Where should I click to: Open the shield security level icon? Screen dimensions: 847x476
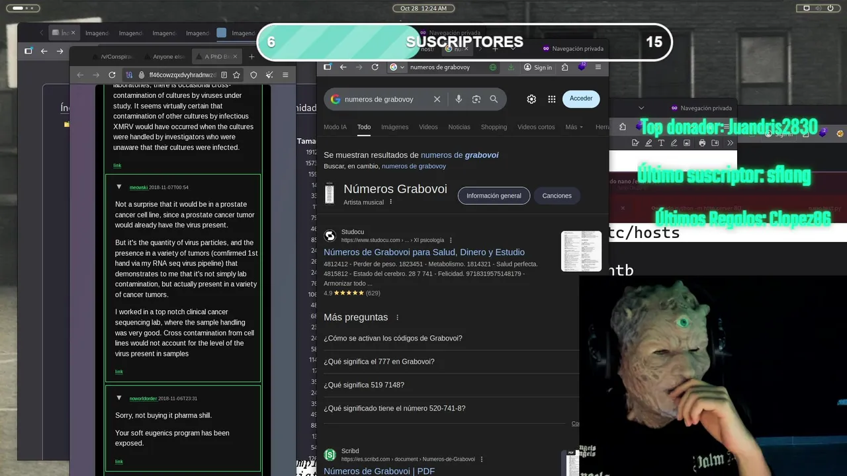click(253, 75)
